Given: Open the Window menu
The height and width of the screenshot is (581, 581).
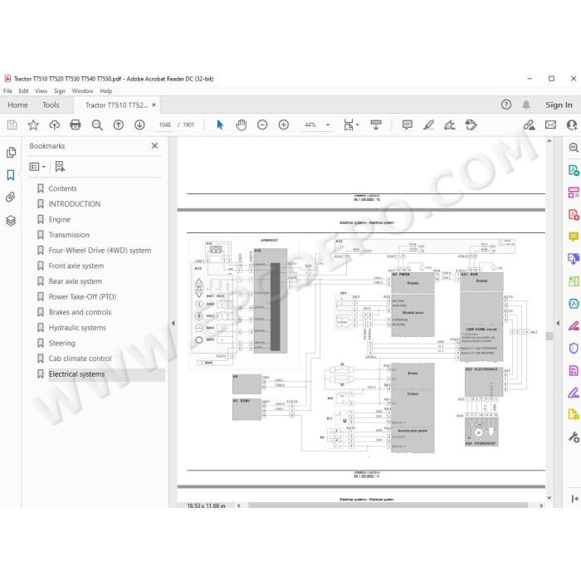Looking at the screenshot, I should (82, 90).
